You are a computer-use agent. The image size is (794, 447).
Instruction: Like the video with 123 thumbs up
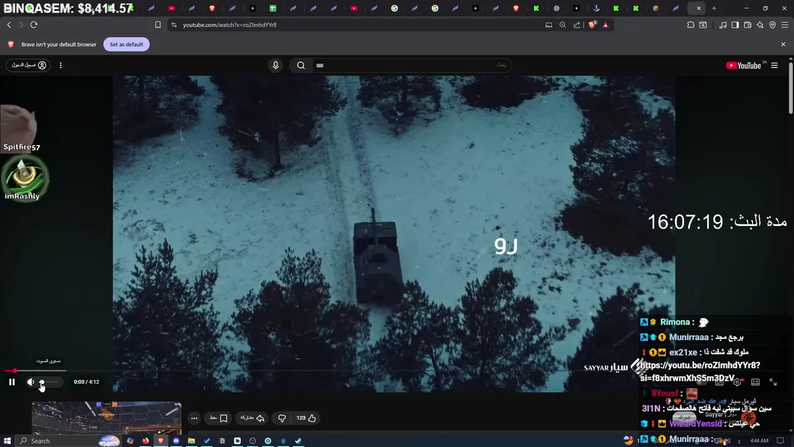coord(306,418)
